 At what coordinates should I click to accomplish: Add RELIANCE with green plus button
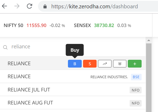coord(135,64)
